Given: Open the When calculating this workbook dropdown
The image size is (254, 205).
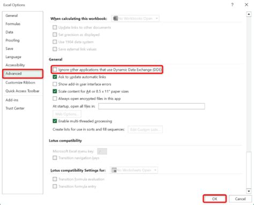Looking at the screenshot, I should [x=136, y=18].
